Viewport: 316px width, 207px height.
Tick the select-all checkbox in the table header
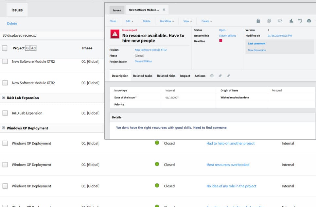5,48
